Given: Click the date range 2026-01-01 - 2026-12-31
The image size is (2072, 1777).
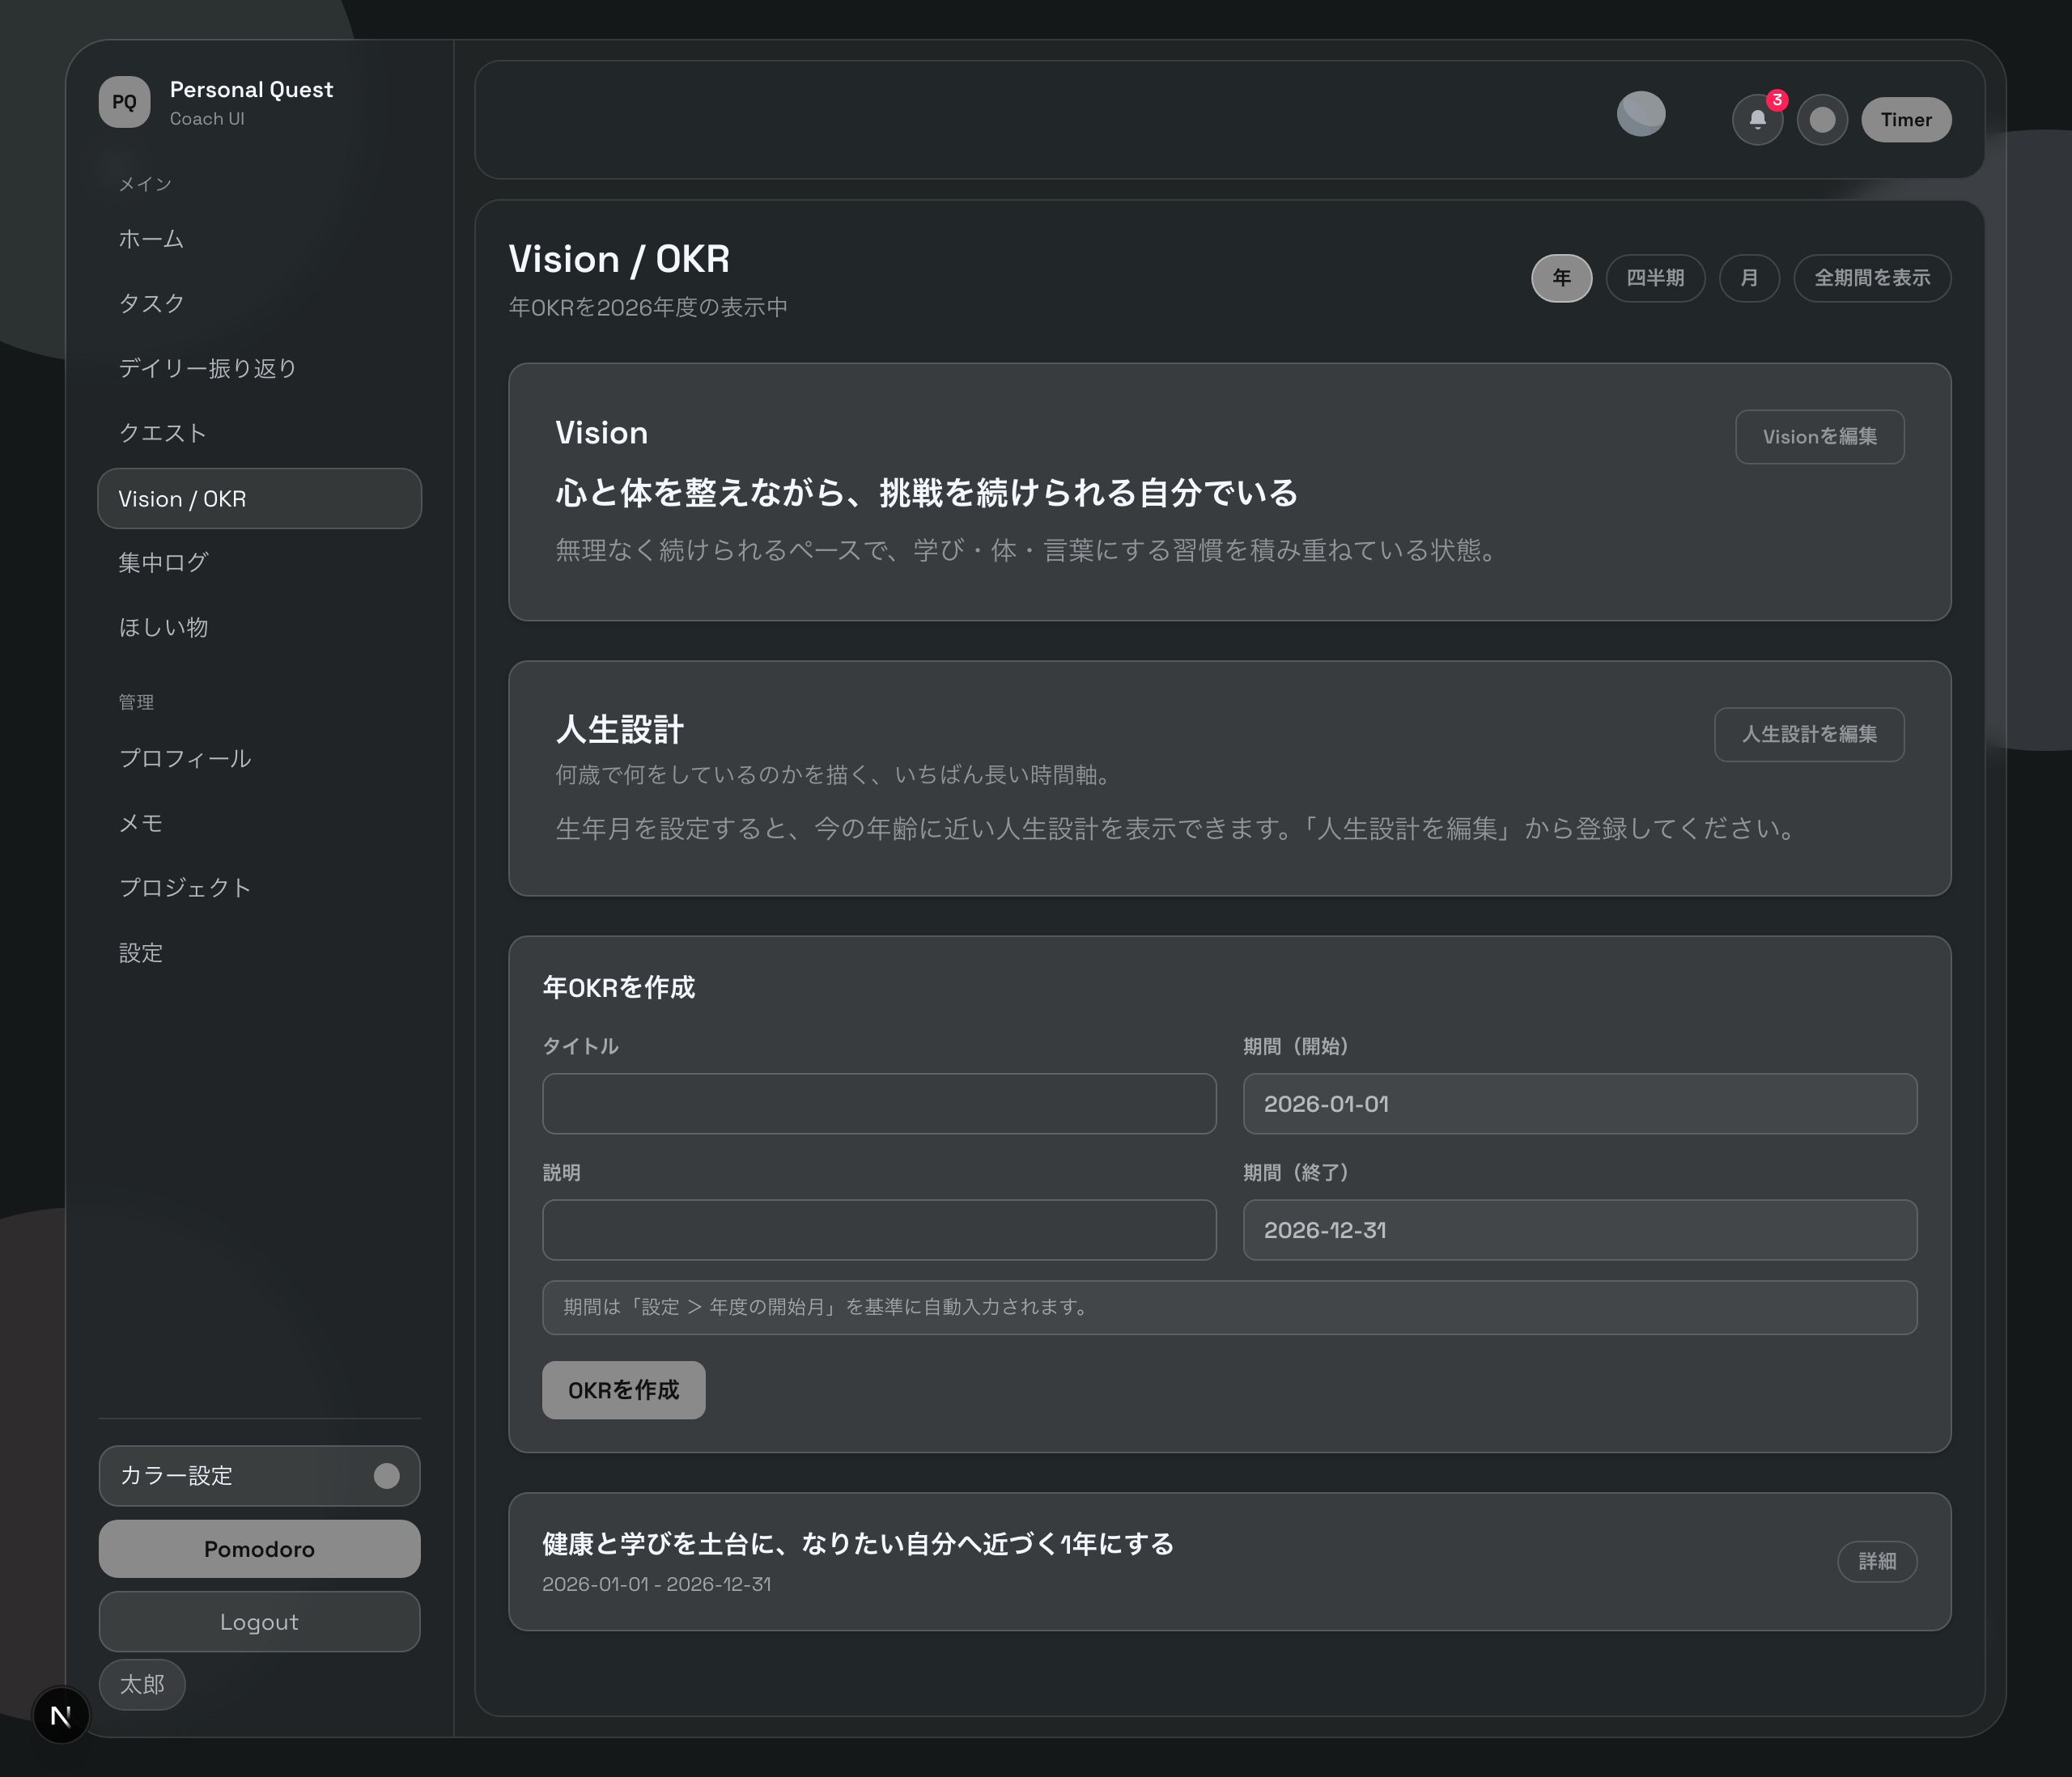Looking at the screenshot, I should (656, 1584).
